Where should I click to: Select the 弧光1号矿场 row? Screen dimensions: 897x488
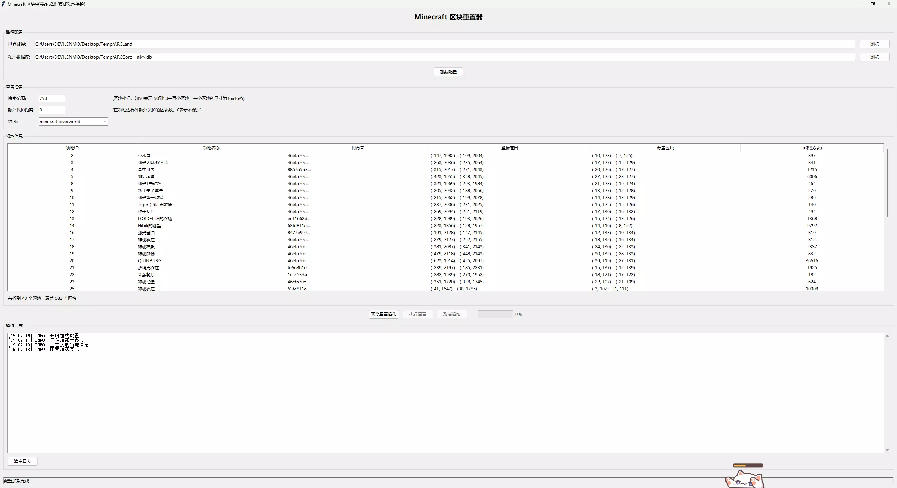click(446, 183)
